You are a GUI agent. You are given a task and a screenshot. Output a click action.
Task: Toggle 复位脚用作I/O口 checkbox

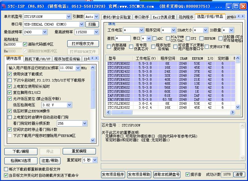point(10,93)
